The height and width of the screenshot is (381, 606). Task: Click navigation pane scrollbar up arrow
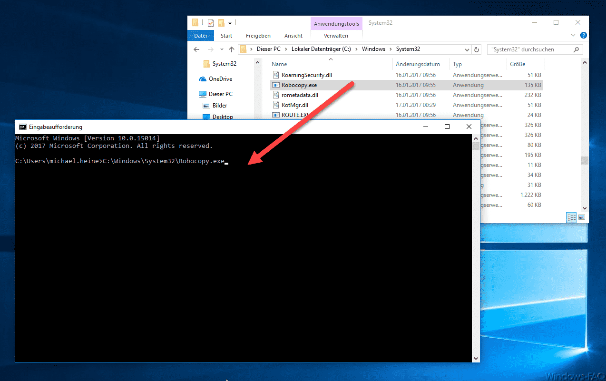(x=257, y=62)
